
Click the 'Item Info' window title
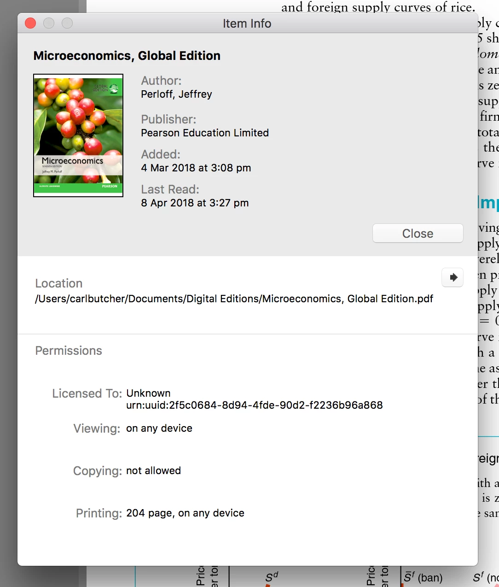click(x=247, y=23)
